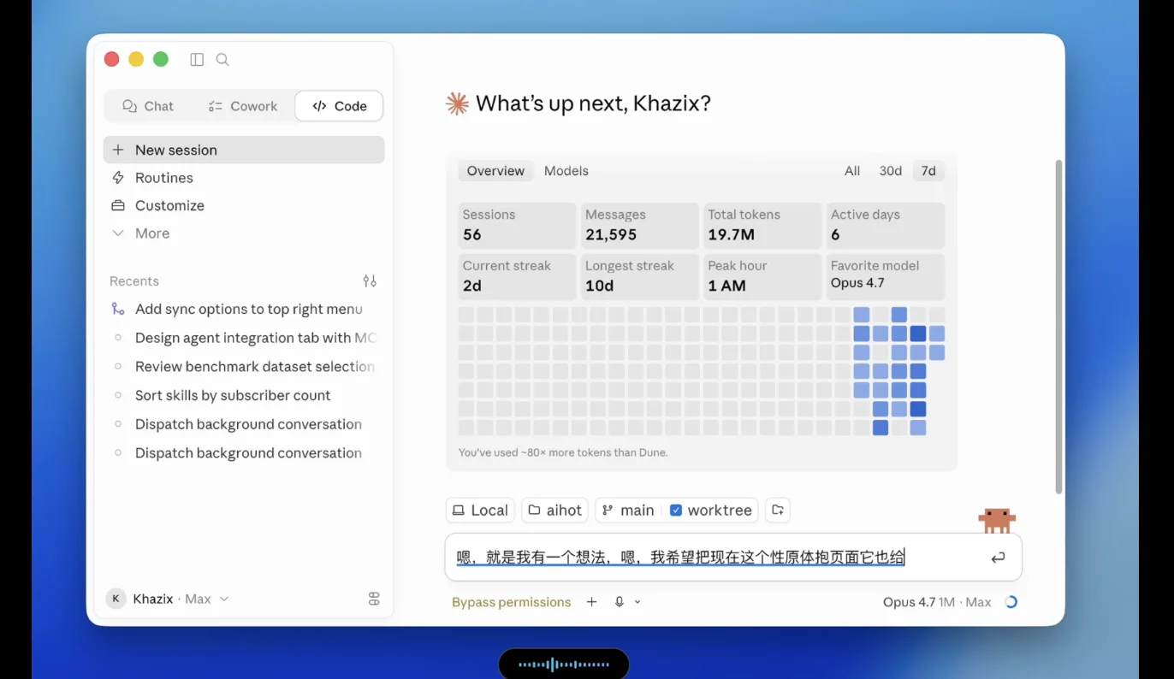
Task: Open microphone options dropdown chevron
Action: 637,602
